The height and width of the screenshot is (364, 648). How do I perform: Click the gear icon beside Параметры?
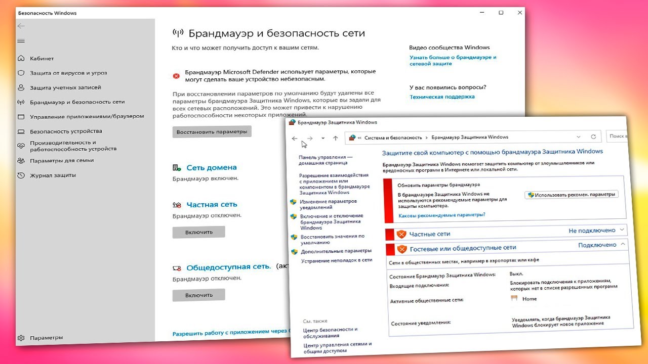point(21,338)
